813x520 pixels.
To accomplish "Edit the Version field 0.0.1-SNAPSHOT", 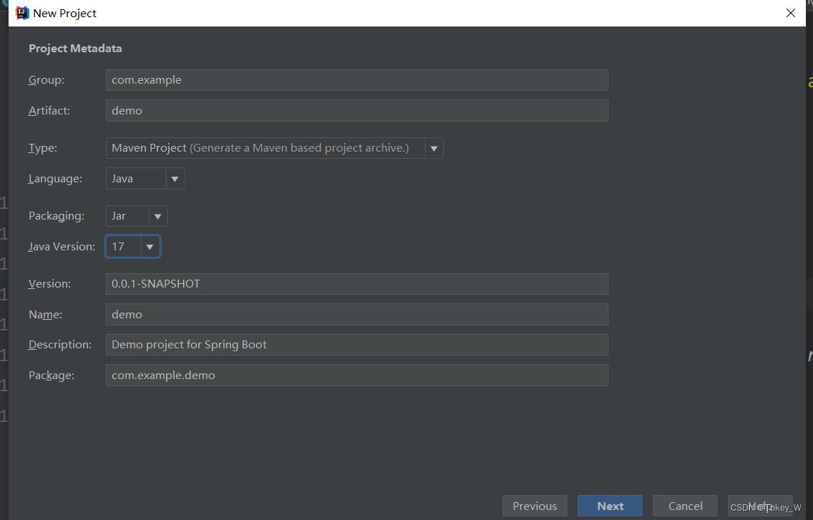I will tap(357, 284).
